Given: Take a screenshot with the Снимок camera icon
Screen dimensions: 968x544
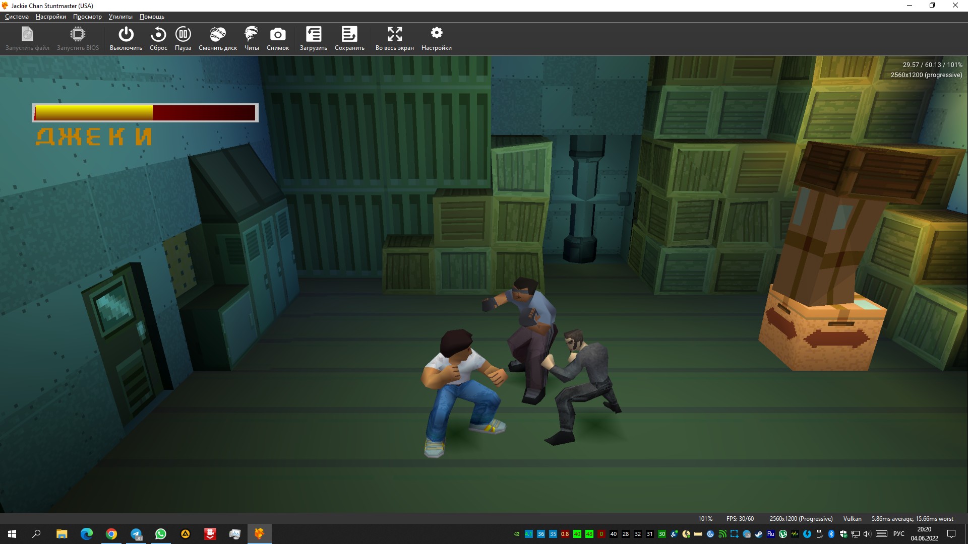Looking at the screenshot, I should click(278, 39).
